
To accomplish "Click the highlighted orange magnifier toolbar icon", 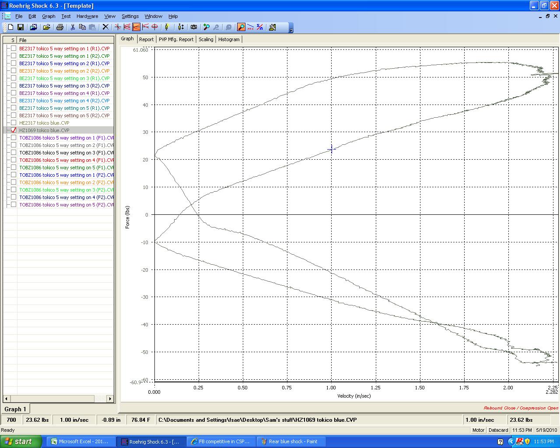I will pyautogui.click(x=241, y=27).
